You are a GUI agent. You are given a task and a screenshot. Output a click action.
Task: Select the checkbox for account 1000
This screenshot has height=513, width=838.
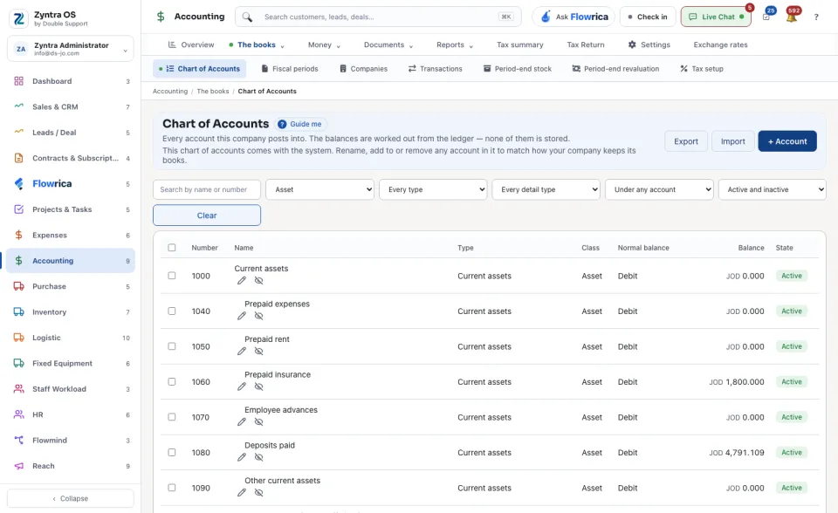[172, 276]
